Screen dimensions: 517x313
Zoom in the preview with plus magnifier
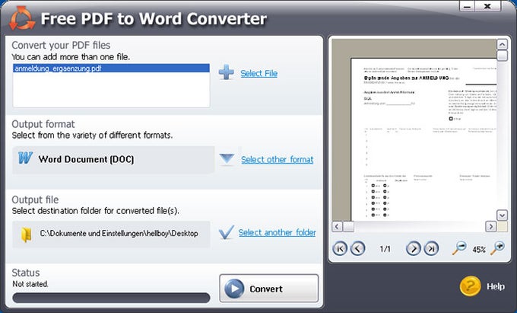[497, 248]
